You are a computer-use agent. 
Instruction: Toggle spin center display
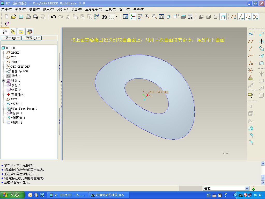click(x=133, y=17)
